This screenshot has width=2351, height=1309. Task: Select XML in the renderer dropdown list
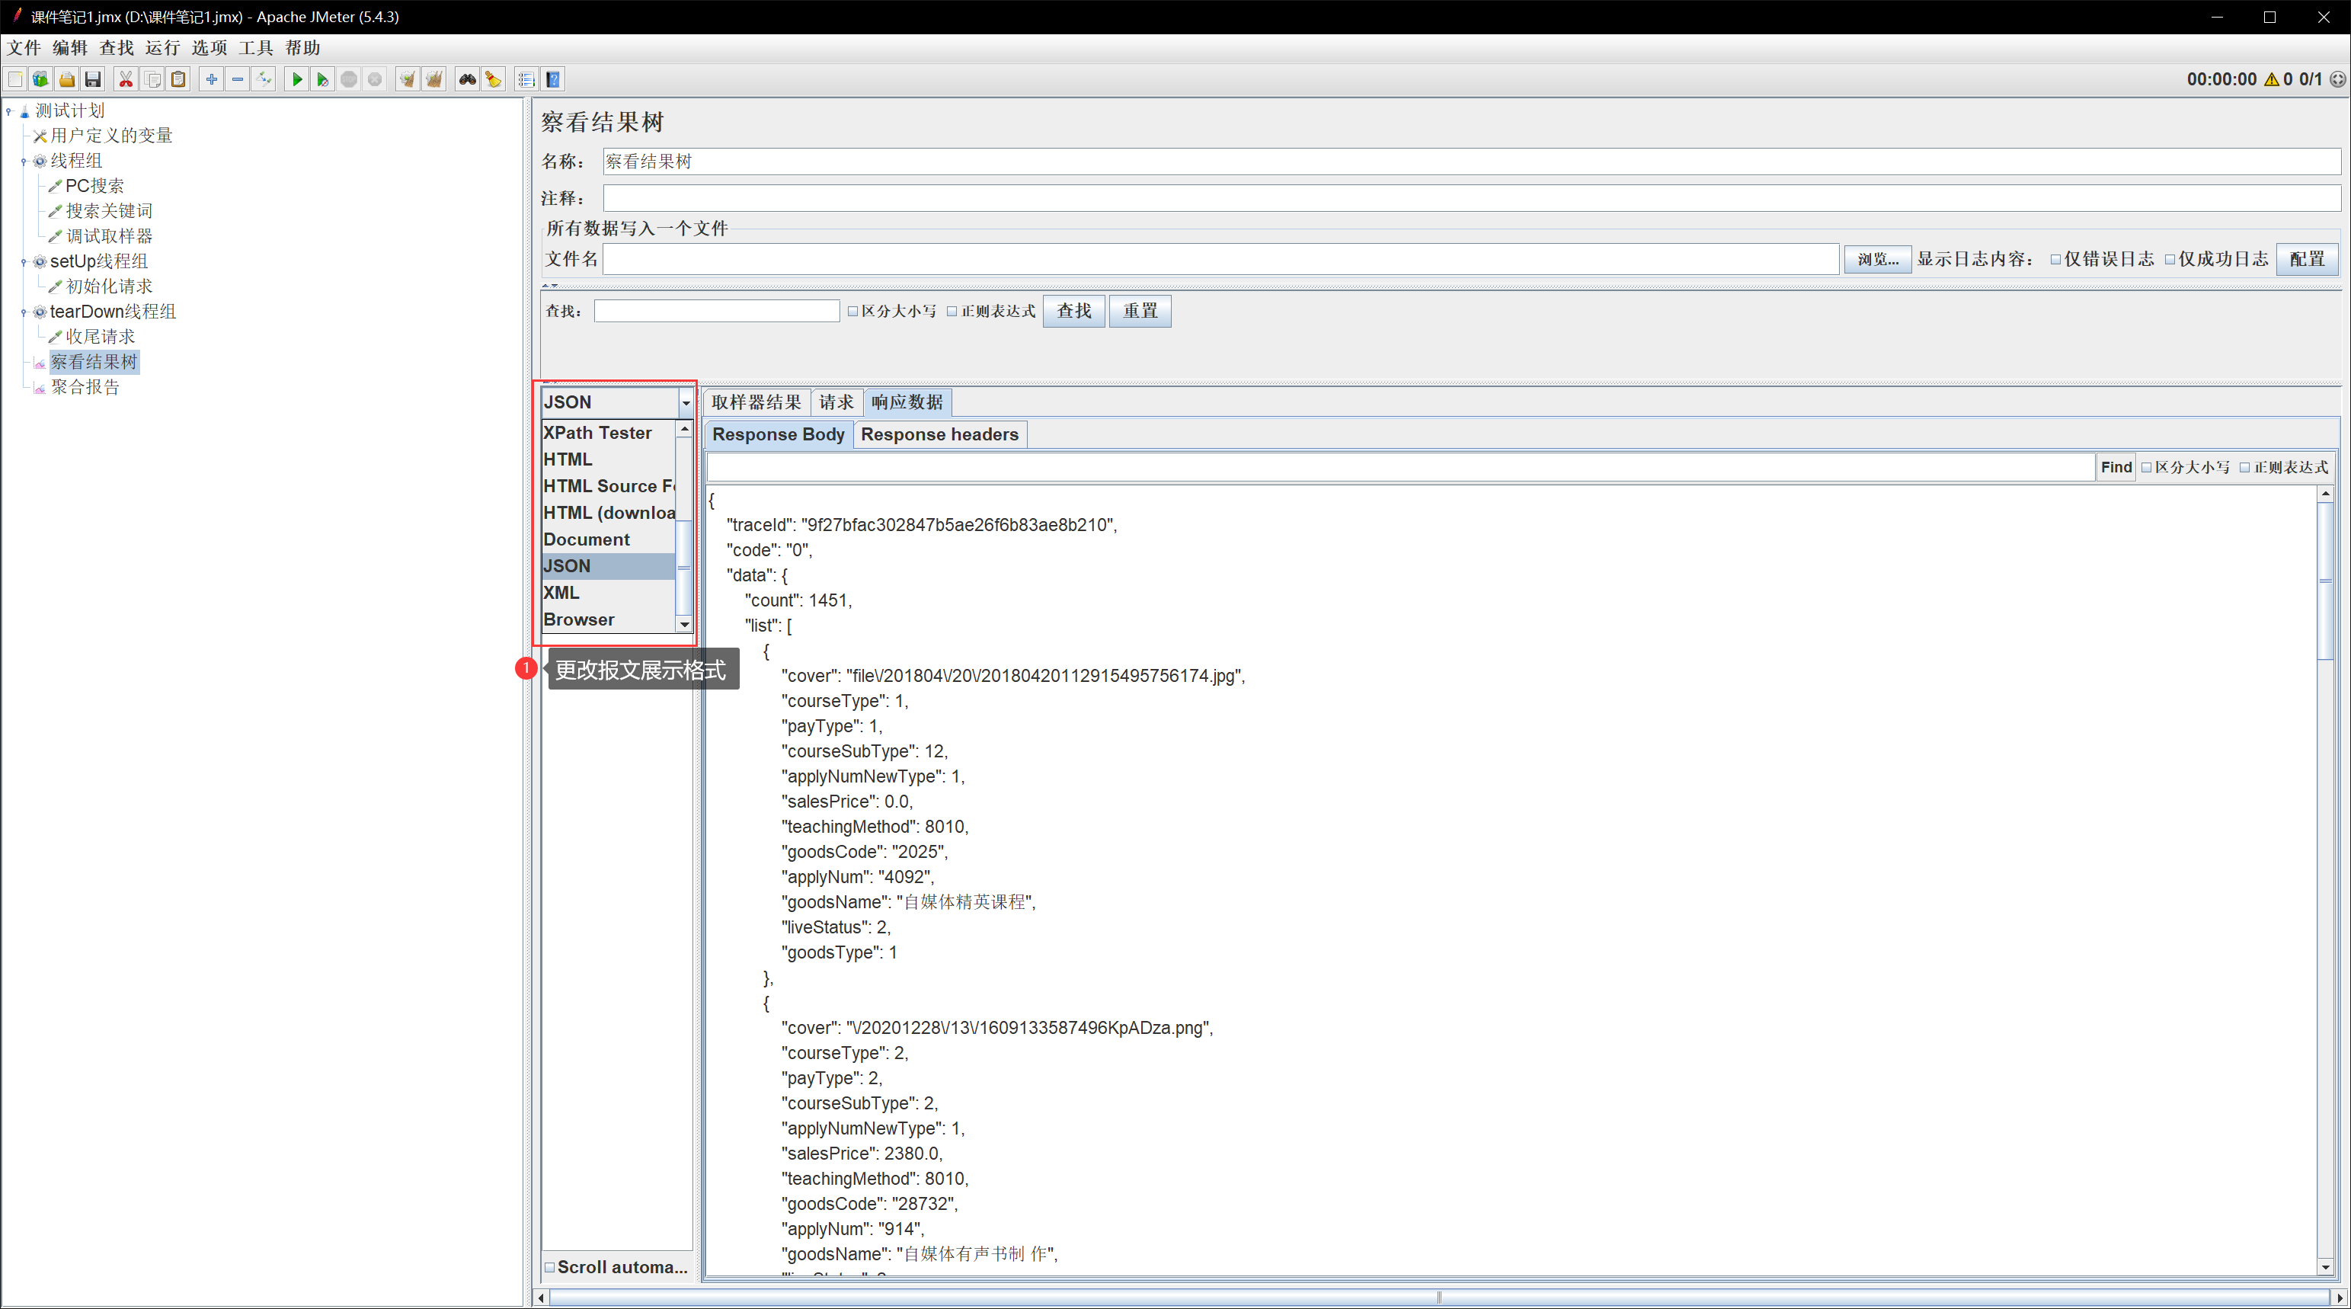[x=562, y=593]
